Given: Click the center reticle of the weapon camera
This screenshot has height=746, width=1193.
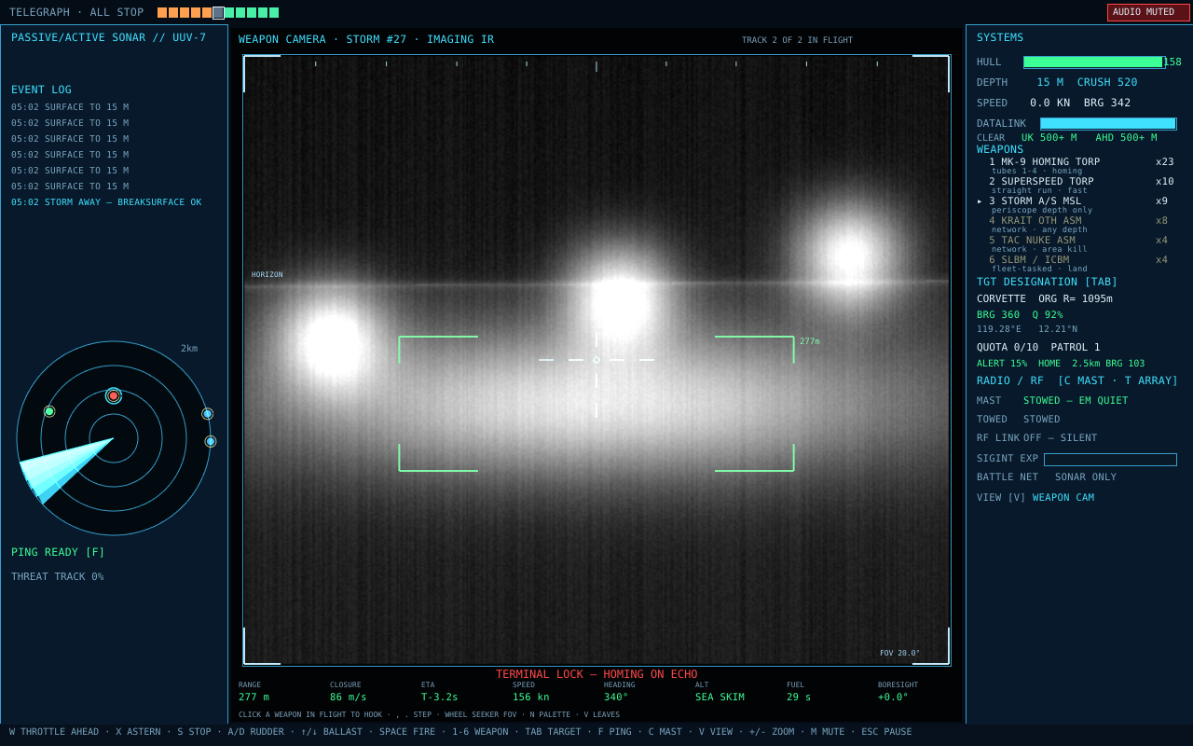Looking at the screenshot, I should pos(596,360).
